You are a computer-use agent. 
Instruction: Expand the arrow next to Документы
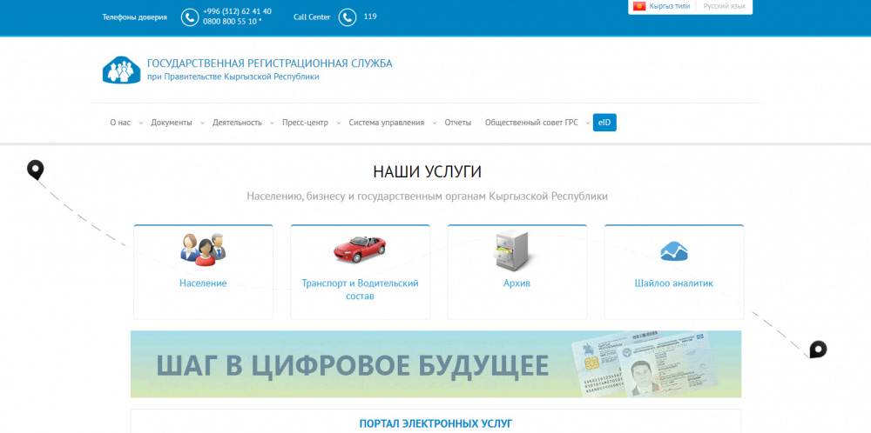202,123
